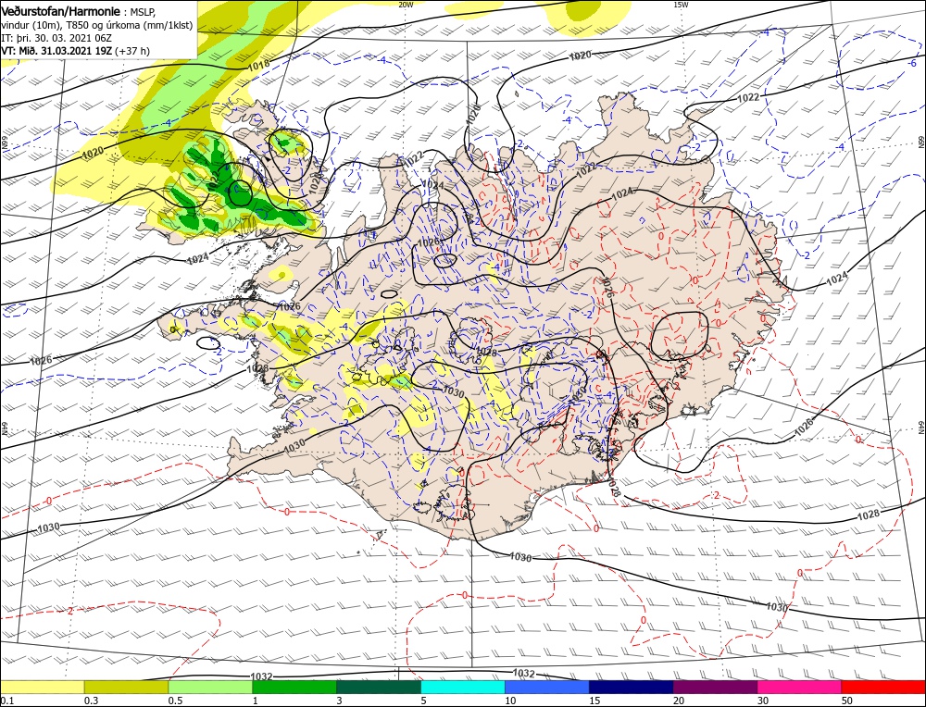Click the 'vindur (10m), T850 og úrkoma' line
The image size is (926, 707).
(97, 25)
